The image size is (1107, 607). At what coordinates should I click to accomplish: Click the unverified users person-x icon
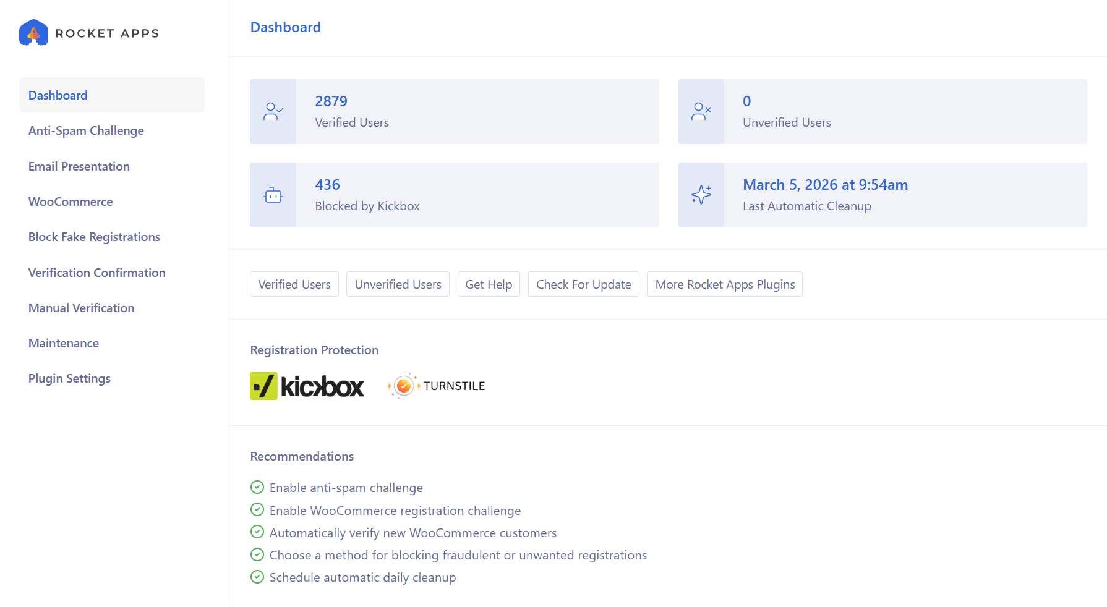pos(701,111)
